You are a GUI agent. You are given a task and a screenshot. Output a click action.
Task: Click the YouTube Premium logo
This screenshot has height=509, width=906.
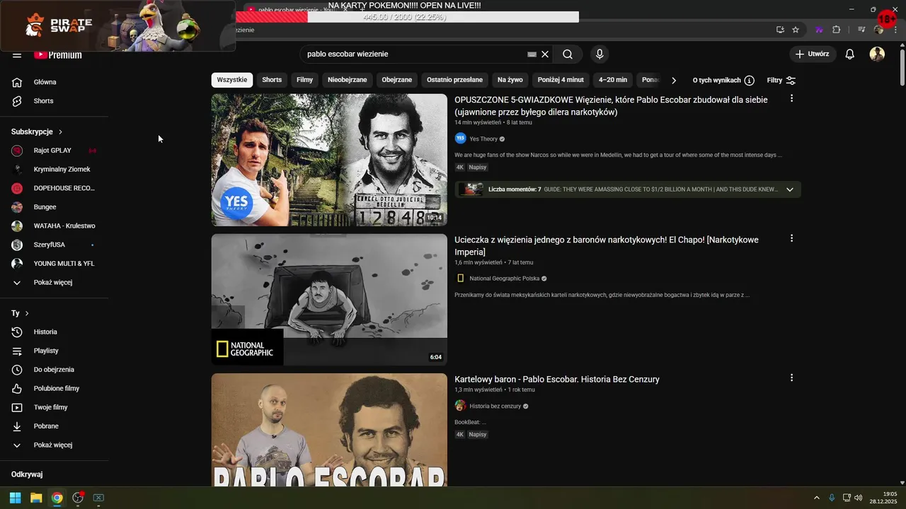click(58, 54)
